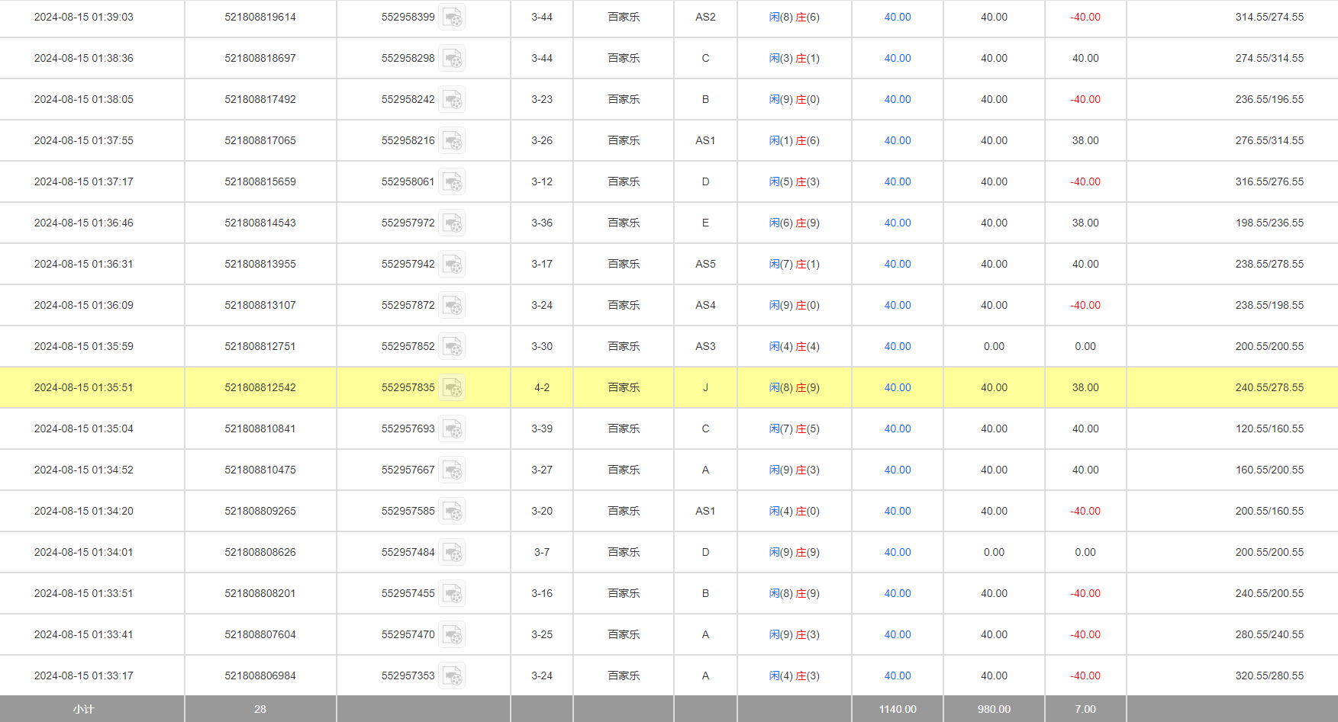
Task: Click result link 闲(3) 庄(1)
Action: click(x=794, y=58)
